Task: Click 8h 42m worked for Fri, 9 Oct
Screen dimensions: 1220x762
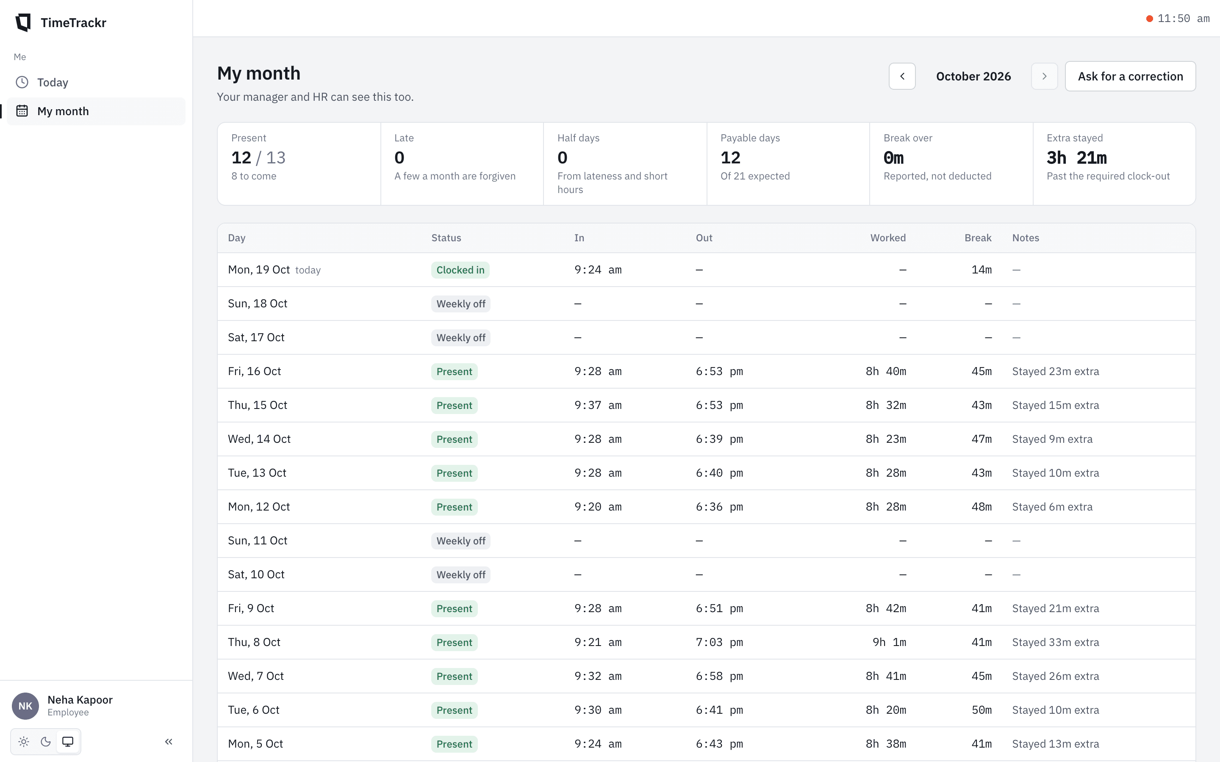Action: 885,608
